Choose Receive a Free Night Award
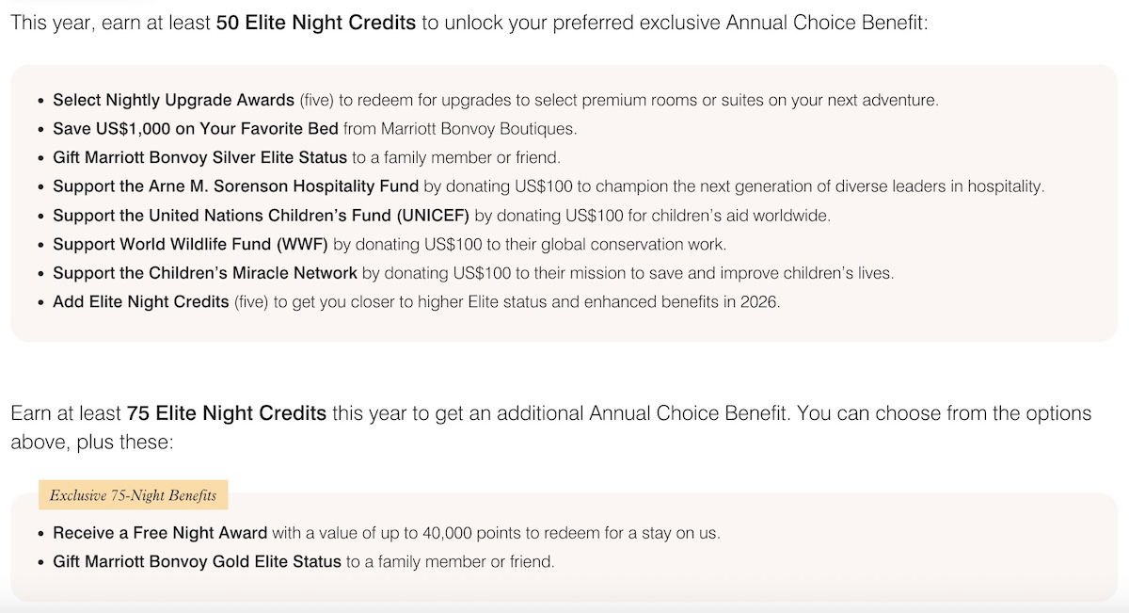Screen dimensions: 1129x613 [160, 533]
